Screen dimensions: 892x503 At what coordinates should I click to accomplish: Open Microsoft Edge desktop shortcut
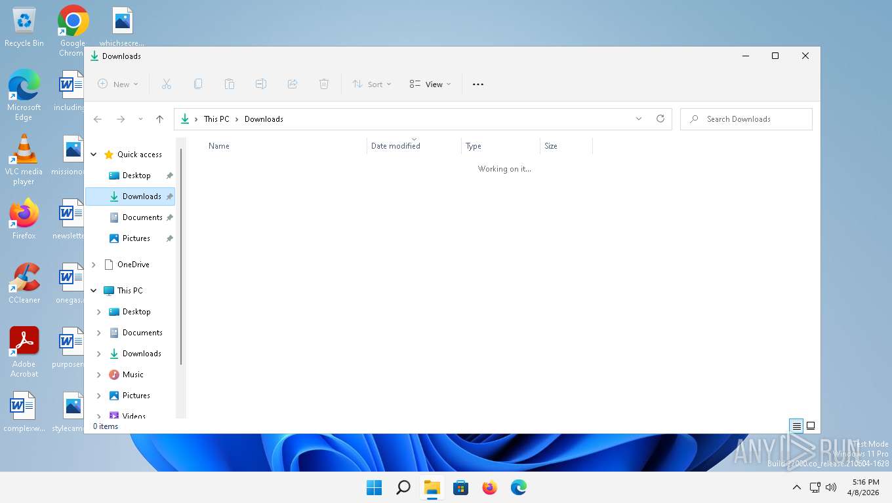(24, 96)
